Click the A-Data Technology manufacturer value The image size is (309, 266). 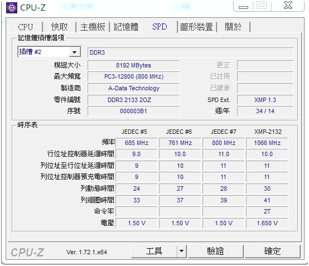pyautogui.click(x=133, y=88)
